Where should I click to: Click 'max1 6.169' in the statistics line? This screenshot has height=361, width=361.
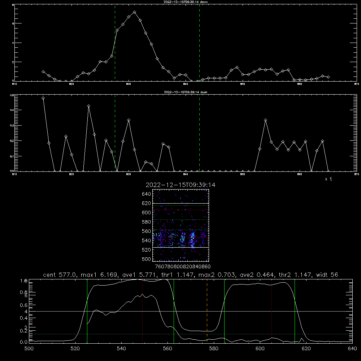coord(99,275)
